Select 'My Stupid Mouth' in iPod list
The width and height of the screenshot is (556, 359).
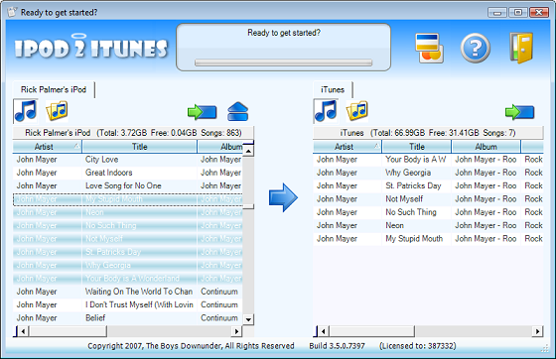[128, 199]
